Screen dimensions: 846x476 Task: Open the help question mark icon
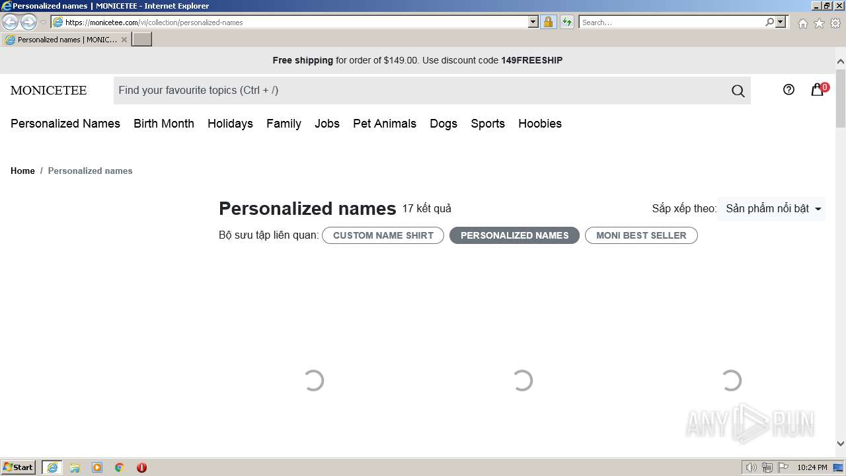[x=788, y=90]
